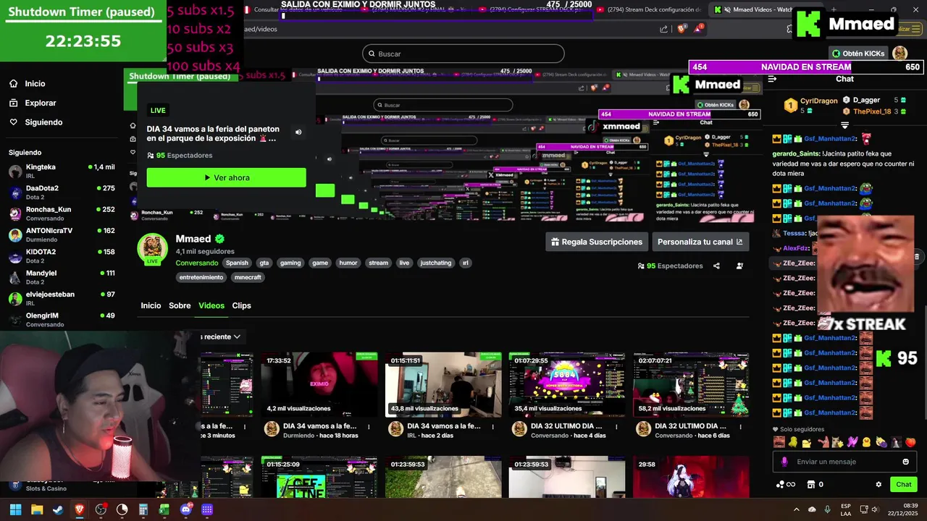Viewport: 927px width, 521px height.
Task: Click the green Ver ahora button
Action: tap(226, 177)
